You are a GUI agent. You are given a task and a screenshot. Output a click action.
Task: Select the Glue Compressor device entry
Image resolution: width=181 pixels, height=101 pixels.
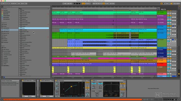pos(26,49)
